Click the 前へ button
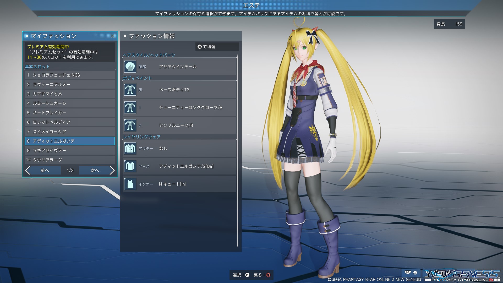This screenshot has height=283, width=503. pyautogui.click(x=45, y=170)
